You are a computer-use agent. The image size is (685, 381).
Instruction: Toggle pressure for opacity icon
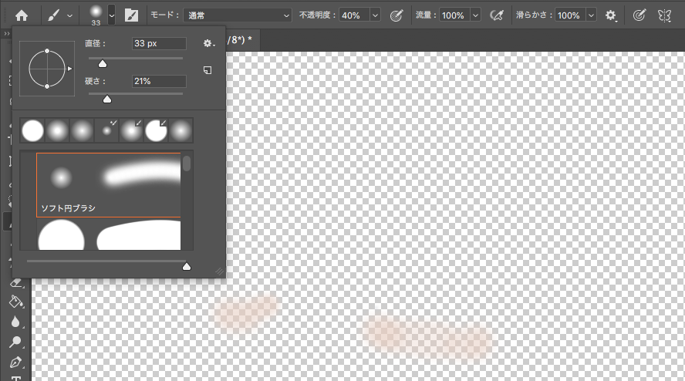click(396, 15)
